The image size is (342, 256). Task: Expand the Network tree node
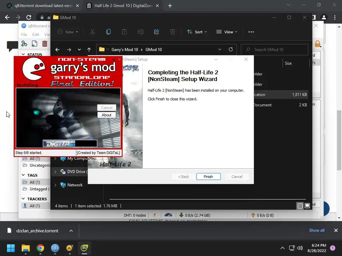click(x=55, y=185)
